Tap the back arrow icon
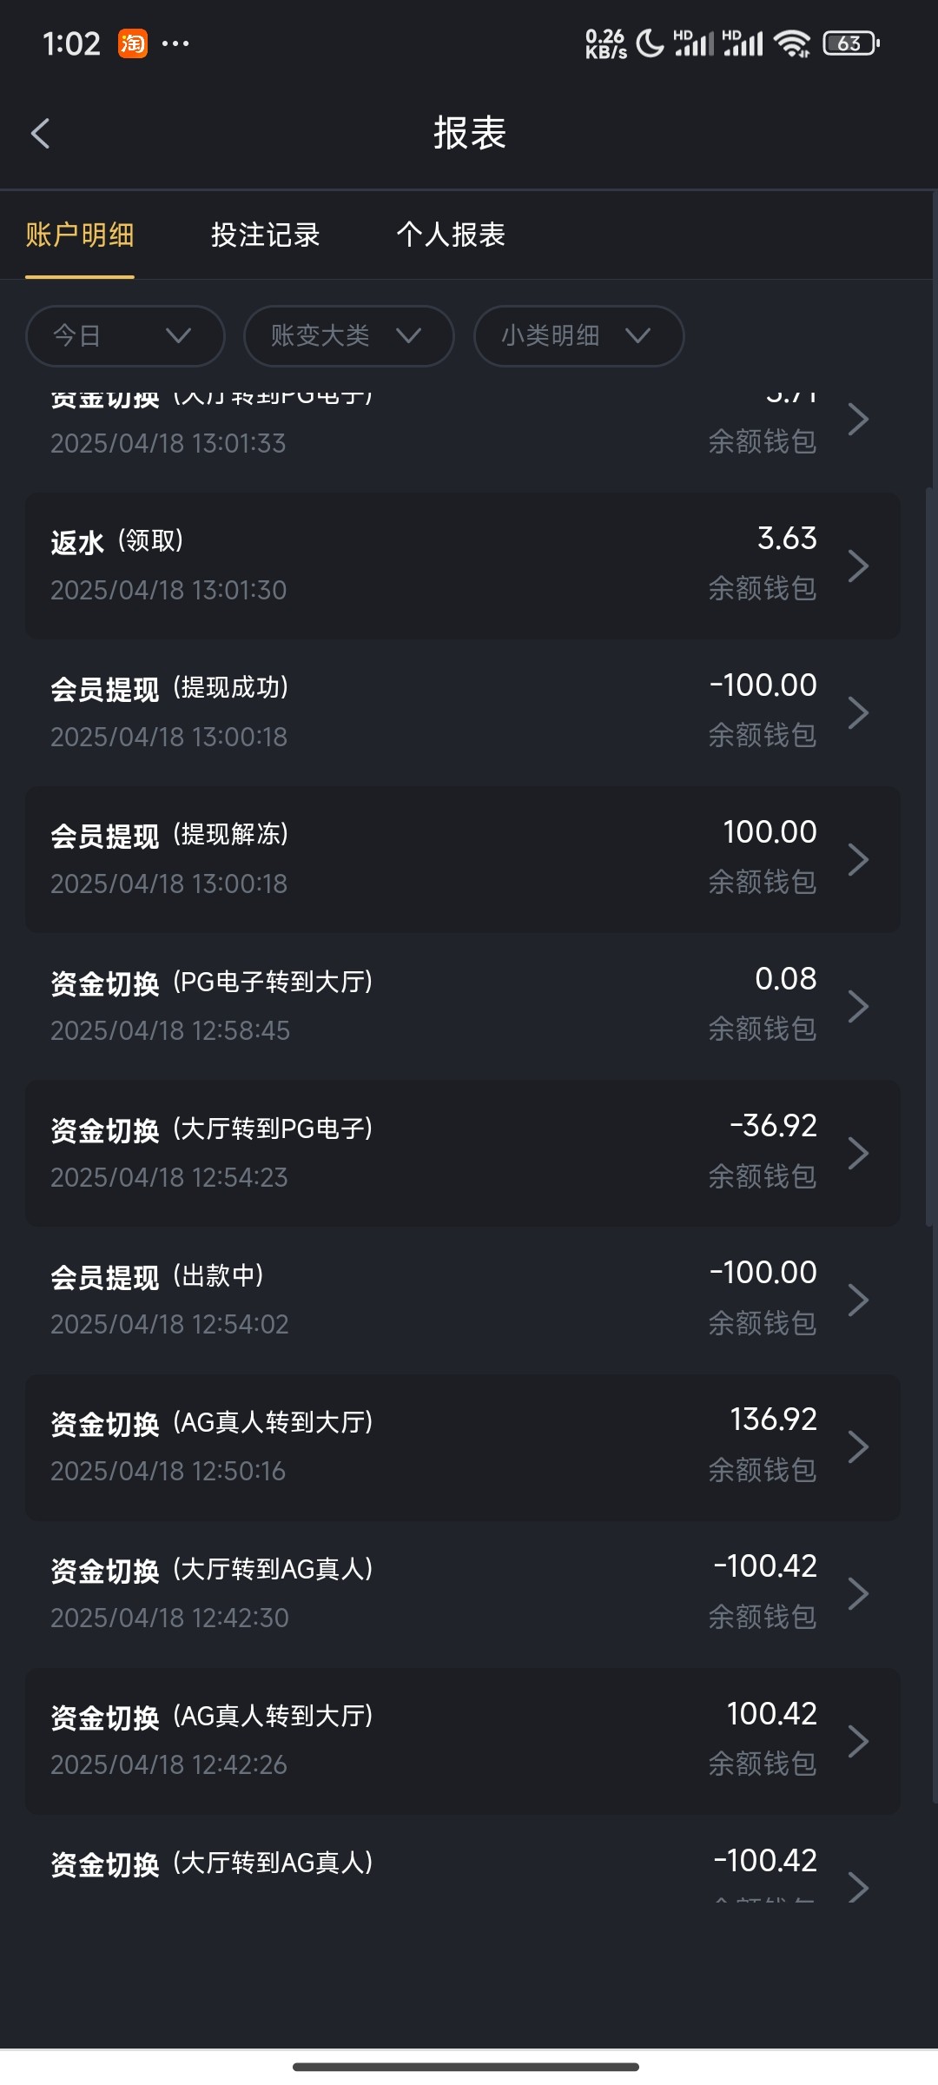The width and height of the screenshot is (938, 2085). [41, 134]
